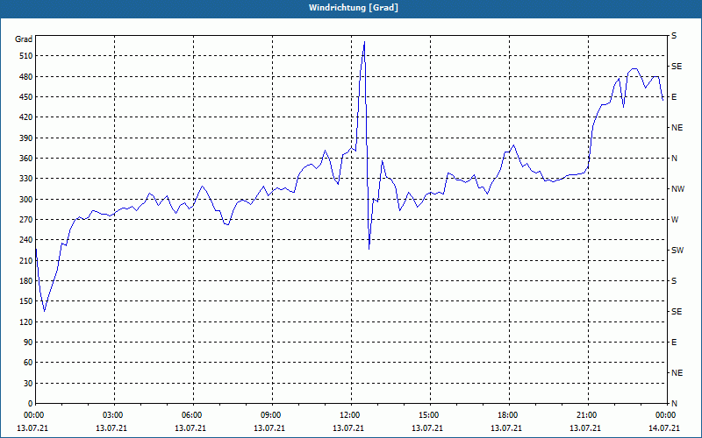Click the 00:00 label above 14.07.21

(x=664, y=415)
